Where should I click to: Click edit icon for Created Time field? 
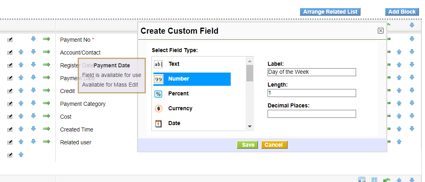coord(10,129)
